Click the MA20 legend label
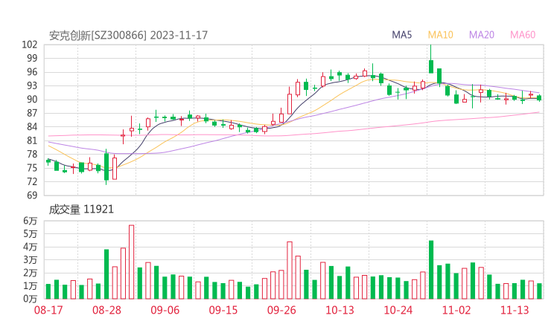 click(482, 35)
